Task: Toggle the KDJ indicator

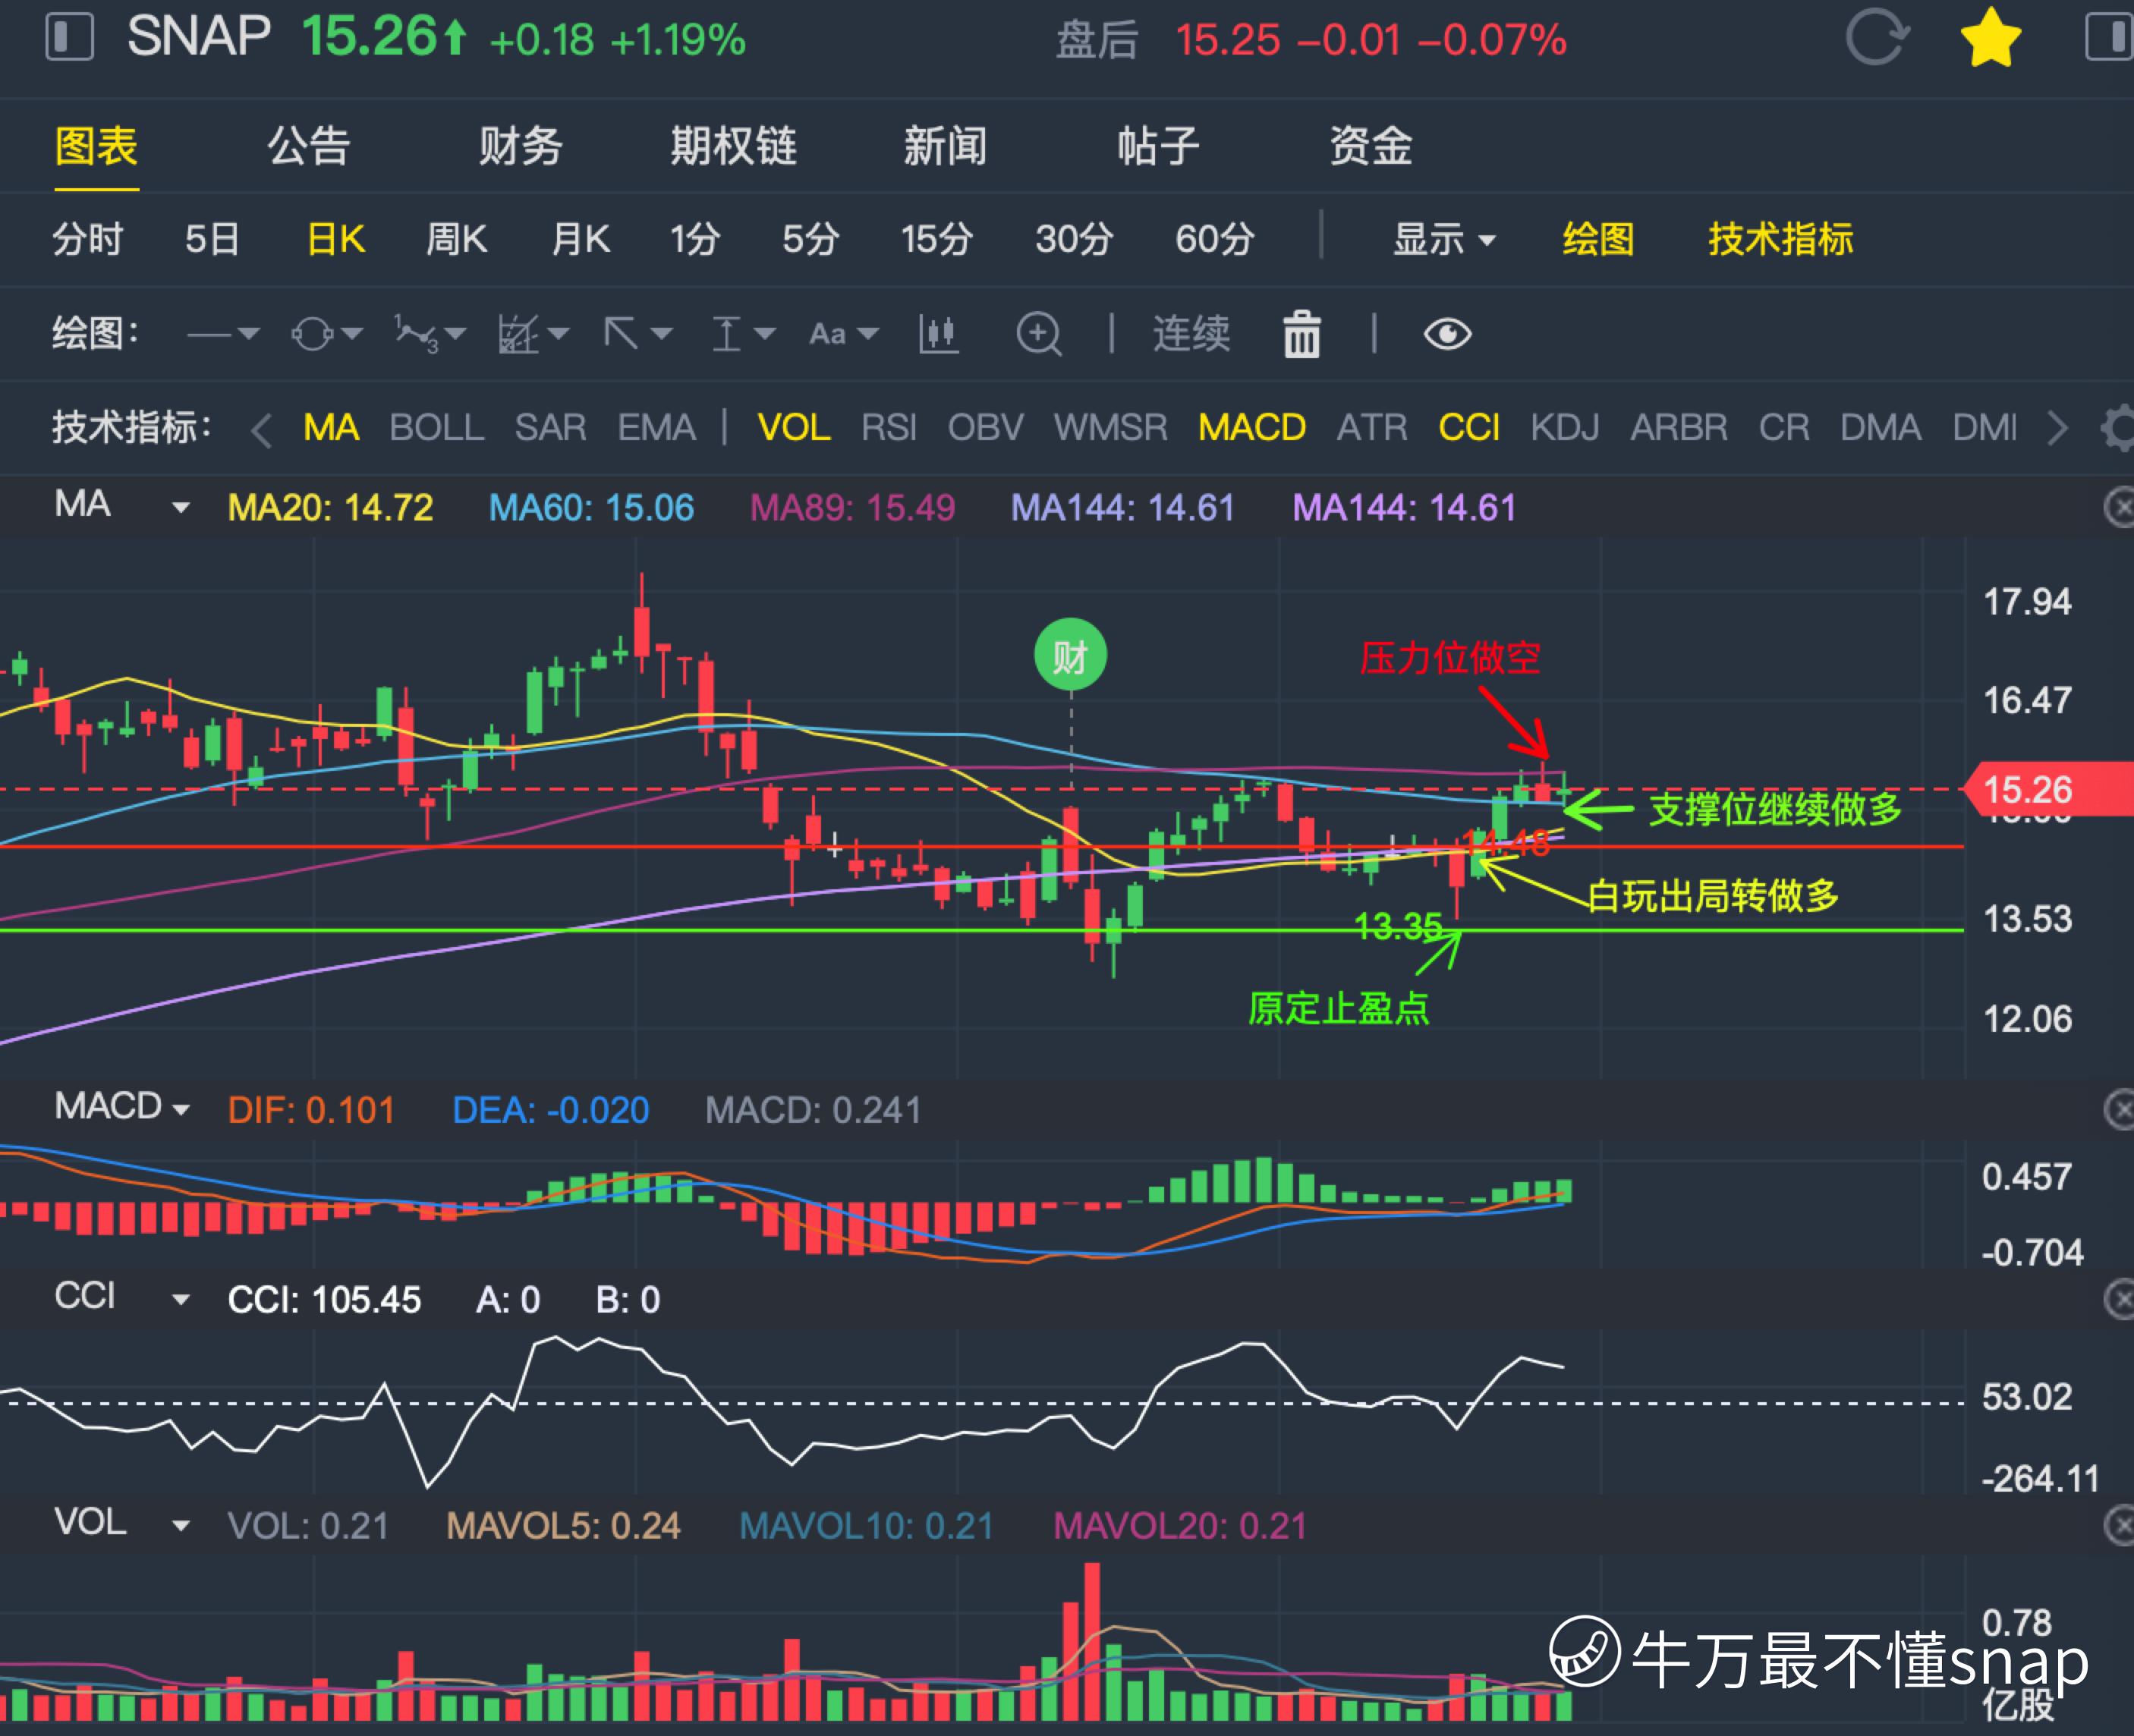Action: [1565, 428]
